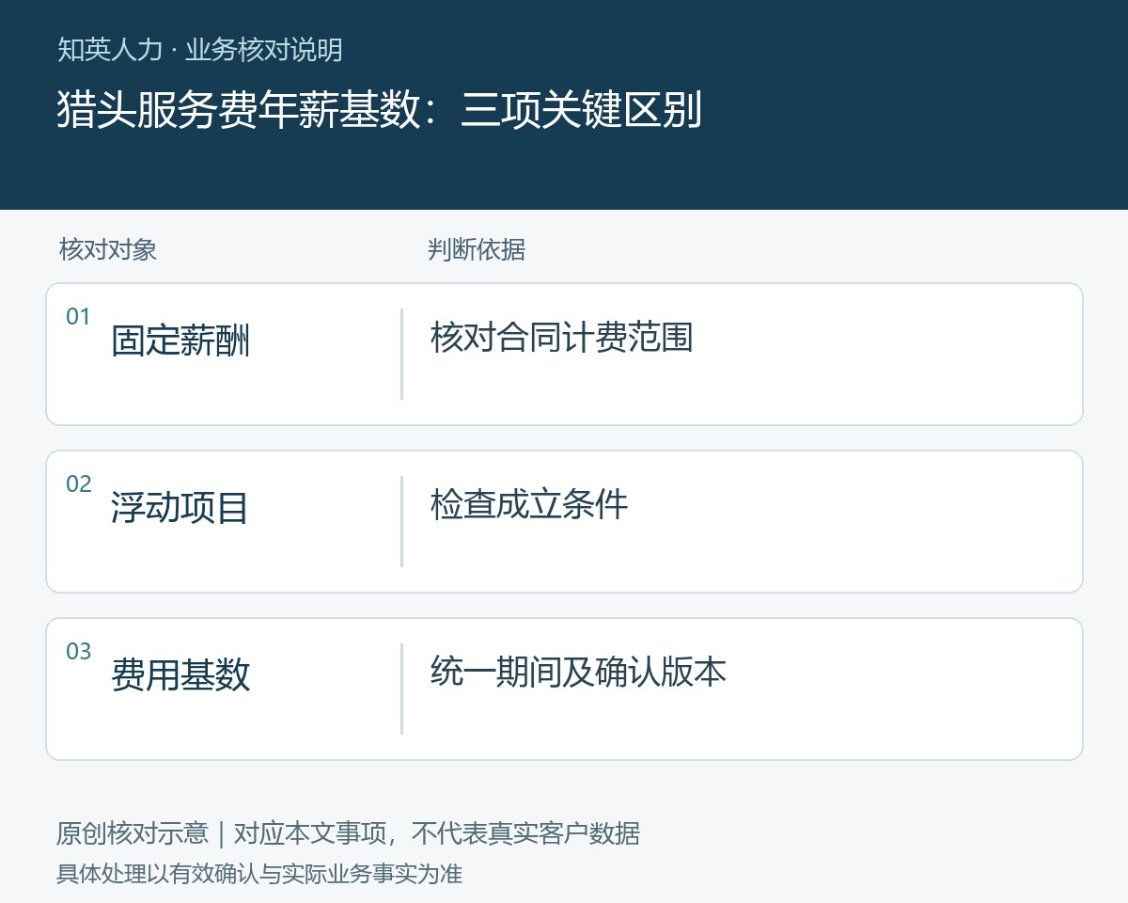This screenshot has width=1128, height=903.
Task: Select the 固定薪酬 item
Action: [180, 341]
